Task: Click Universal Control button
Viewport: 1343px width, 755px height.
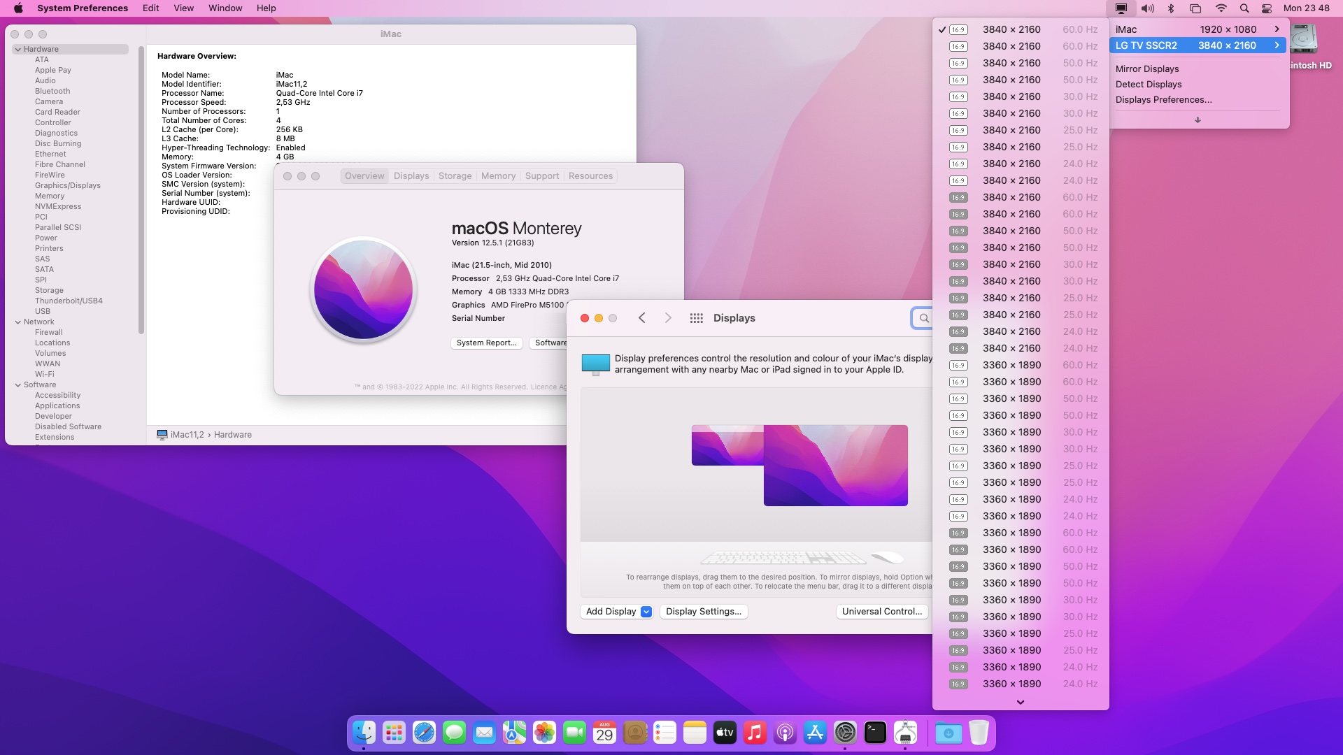Action: [881, 611]
